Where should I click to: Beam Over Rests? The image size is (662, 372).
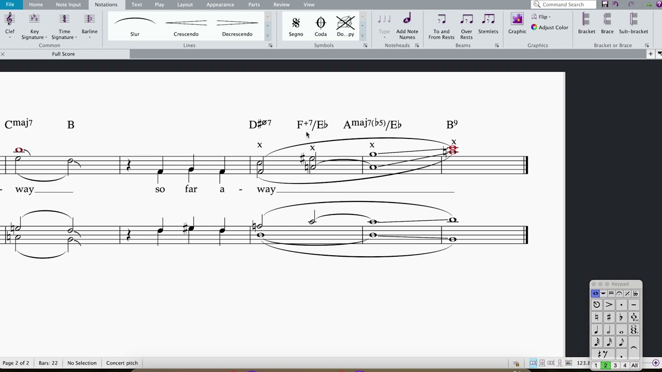coord(467,26)
